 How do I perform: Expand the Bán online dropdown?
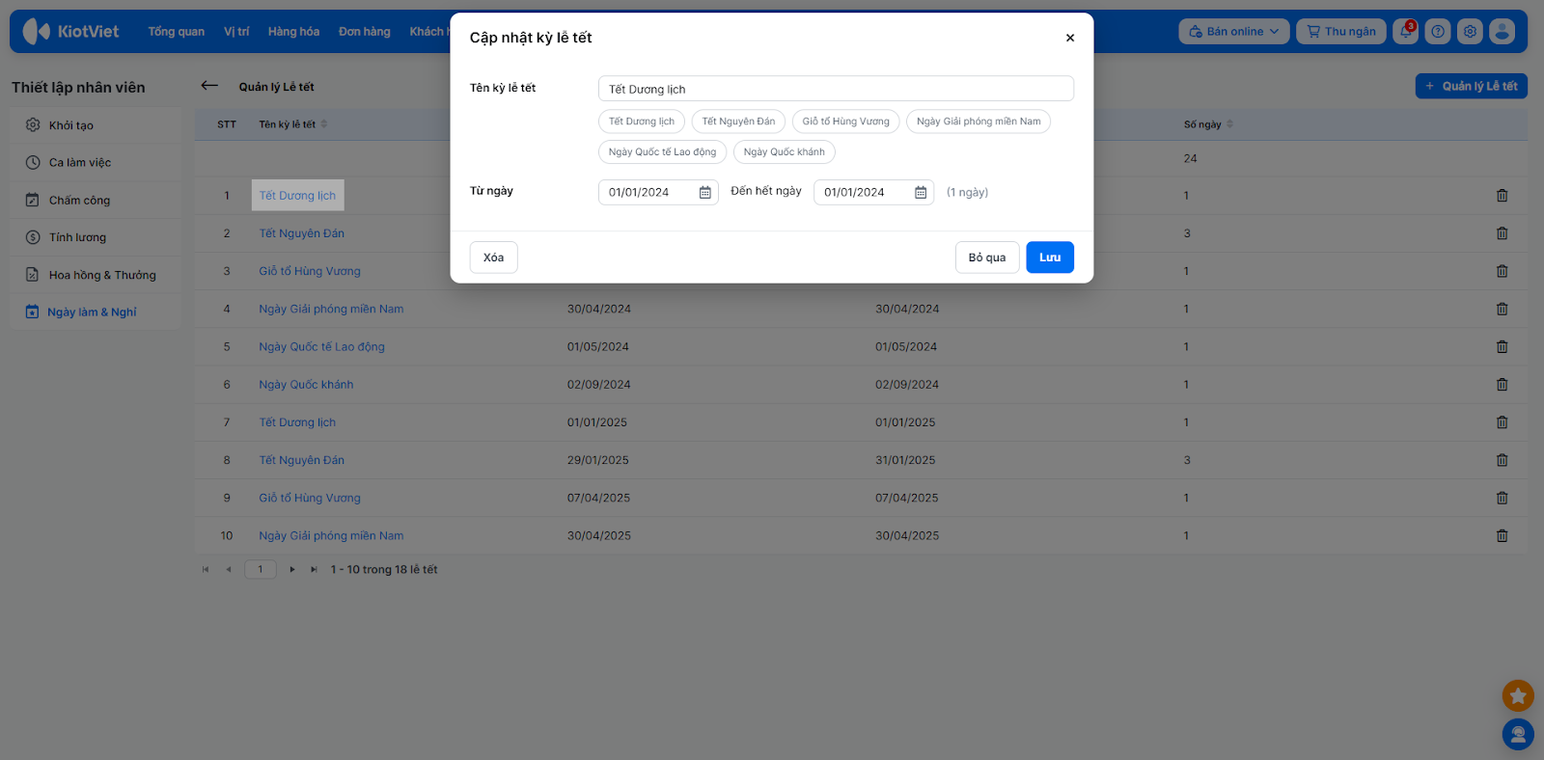click(1234, 32)
